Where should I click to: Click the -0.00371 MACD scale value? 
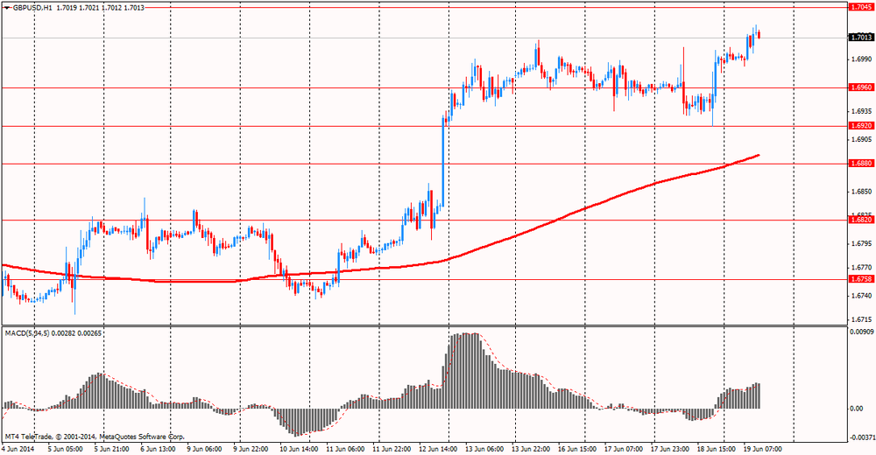(861, 437)
